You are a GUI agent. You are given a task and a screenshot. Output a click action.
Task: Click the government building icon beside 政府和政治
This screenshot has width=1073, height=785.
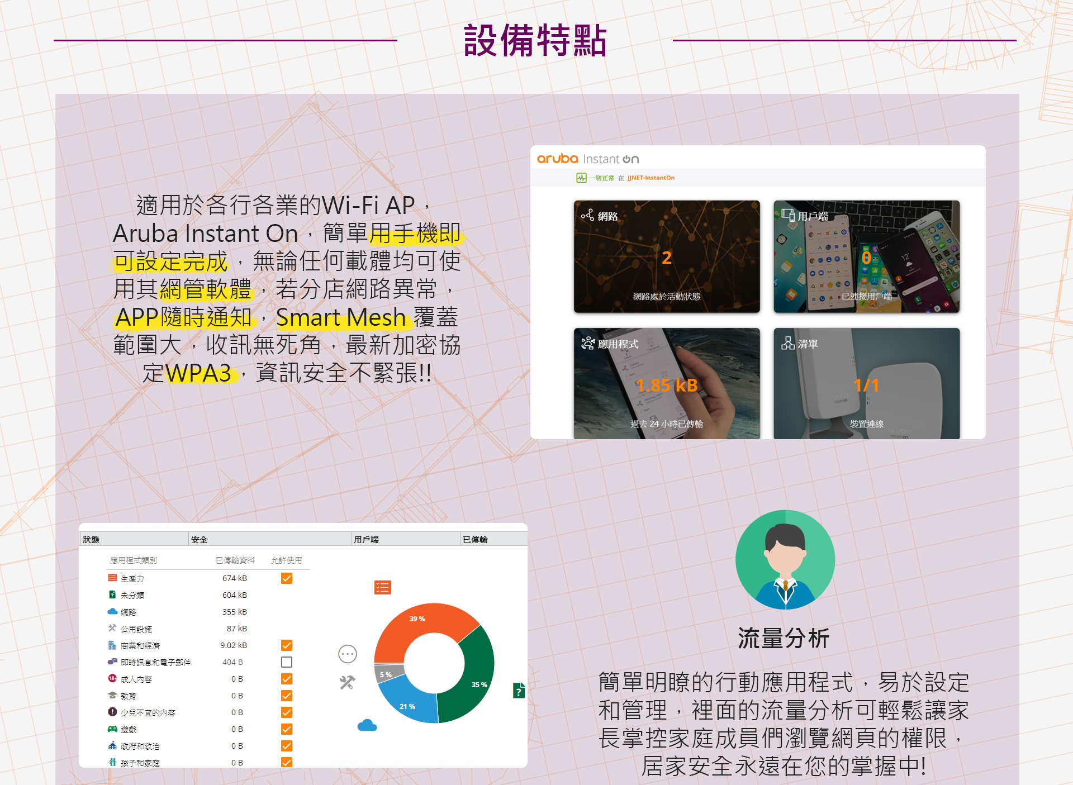pyautogui.click(x=112, y=745)
